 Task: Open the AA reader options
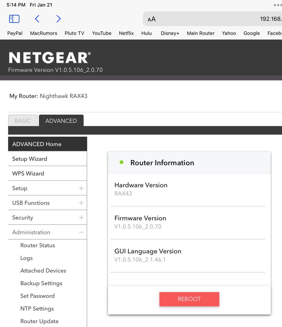[x=152, y=19]
